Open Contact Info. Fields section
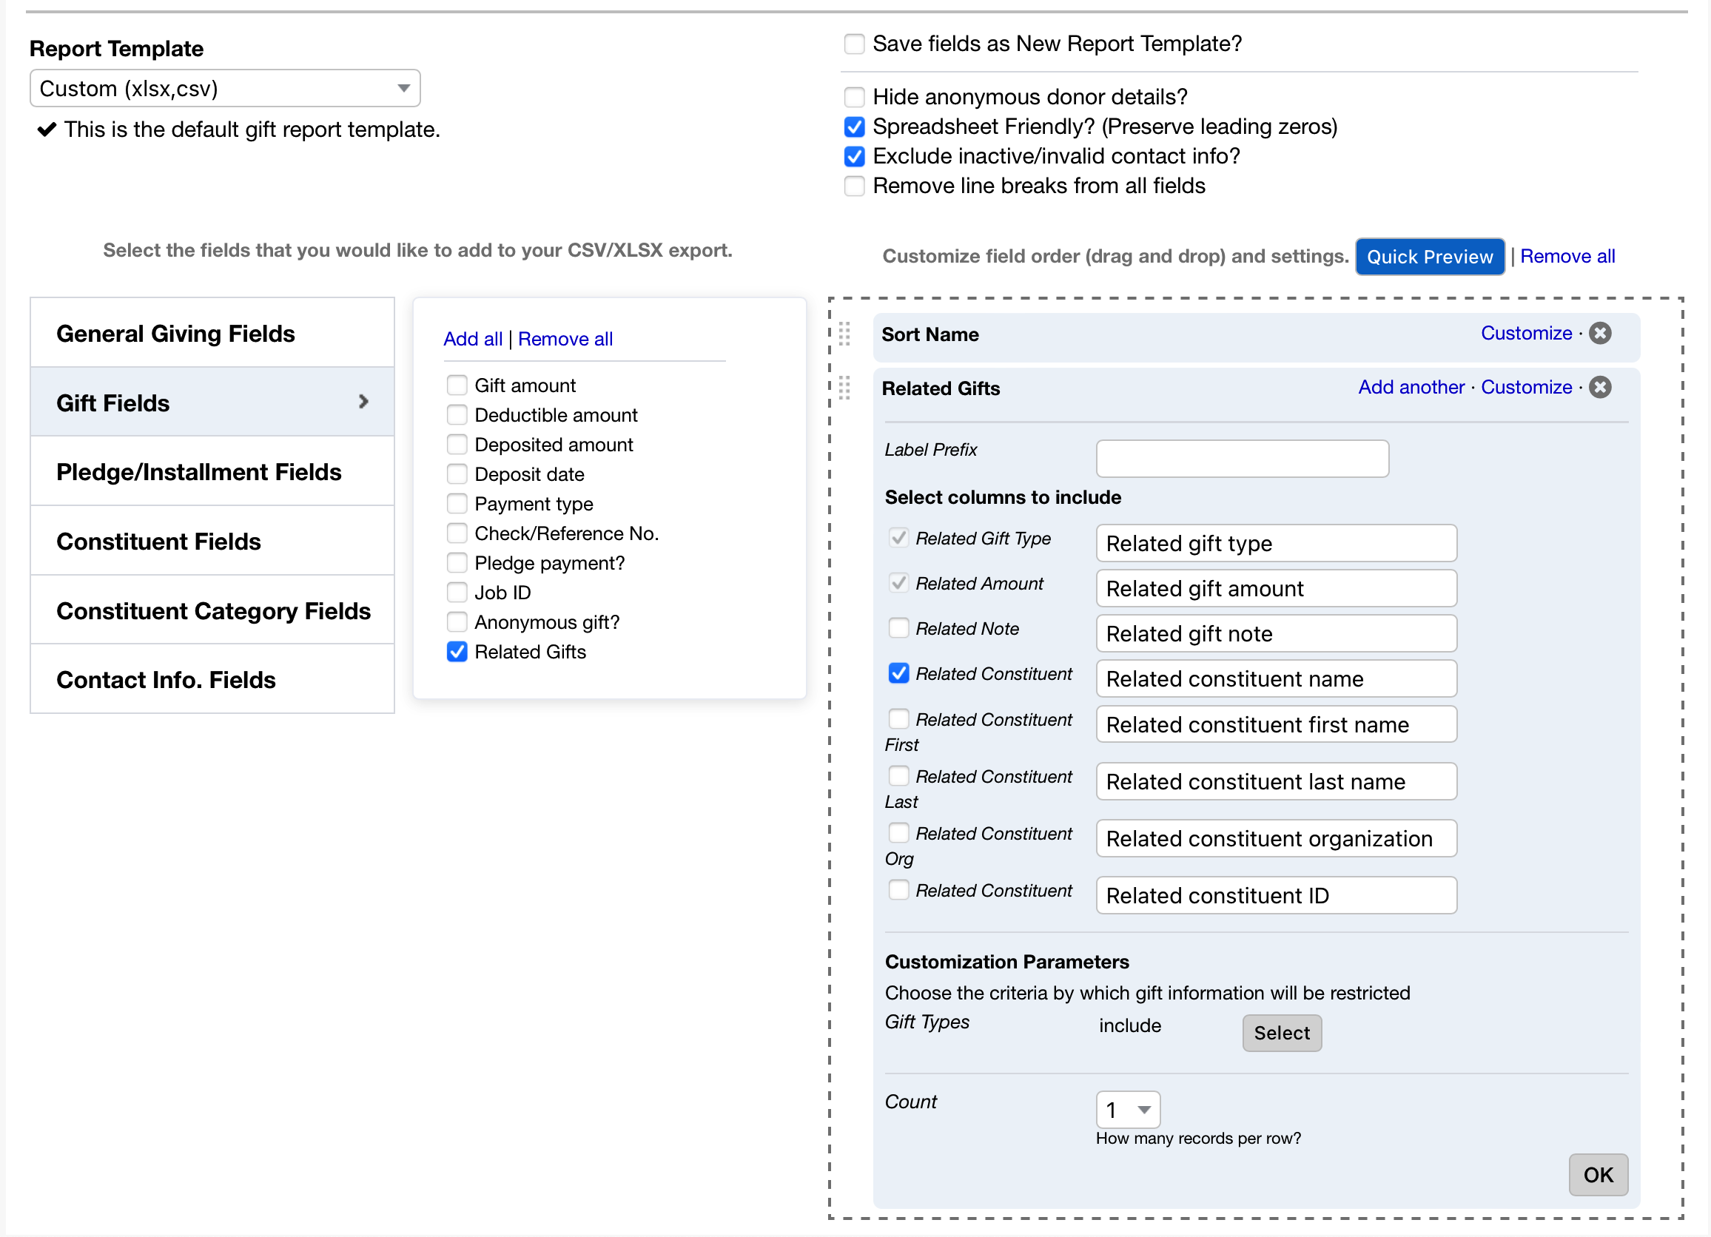The width and height of the screenshot is (1711, 1237). point(165,679)
